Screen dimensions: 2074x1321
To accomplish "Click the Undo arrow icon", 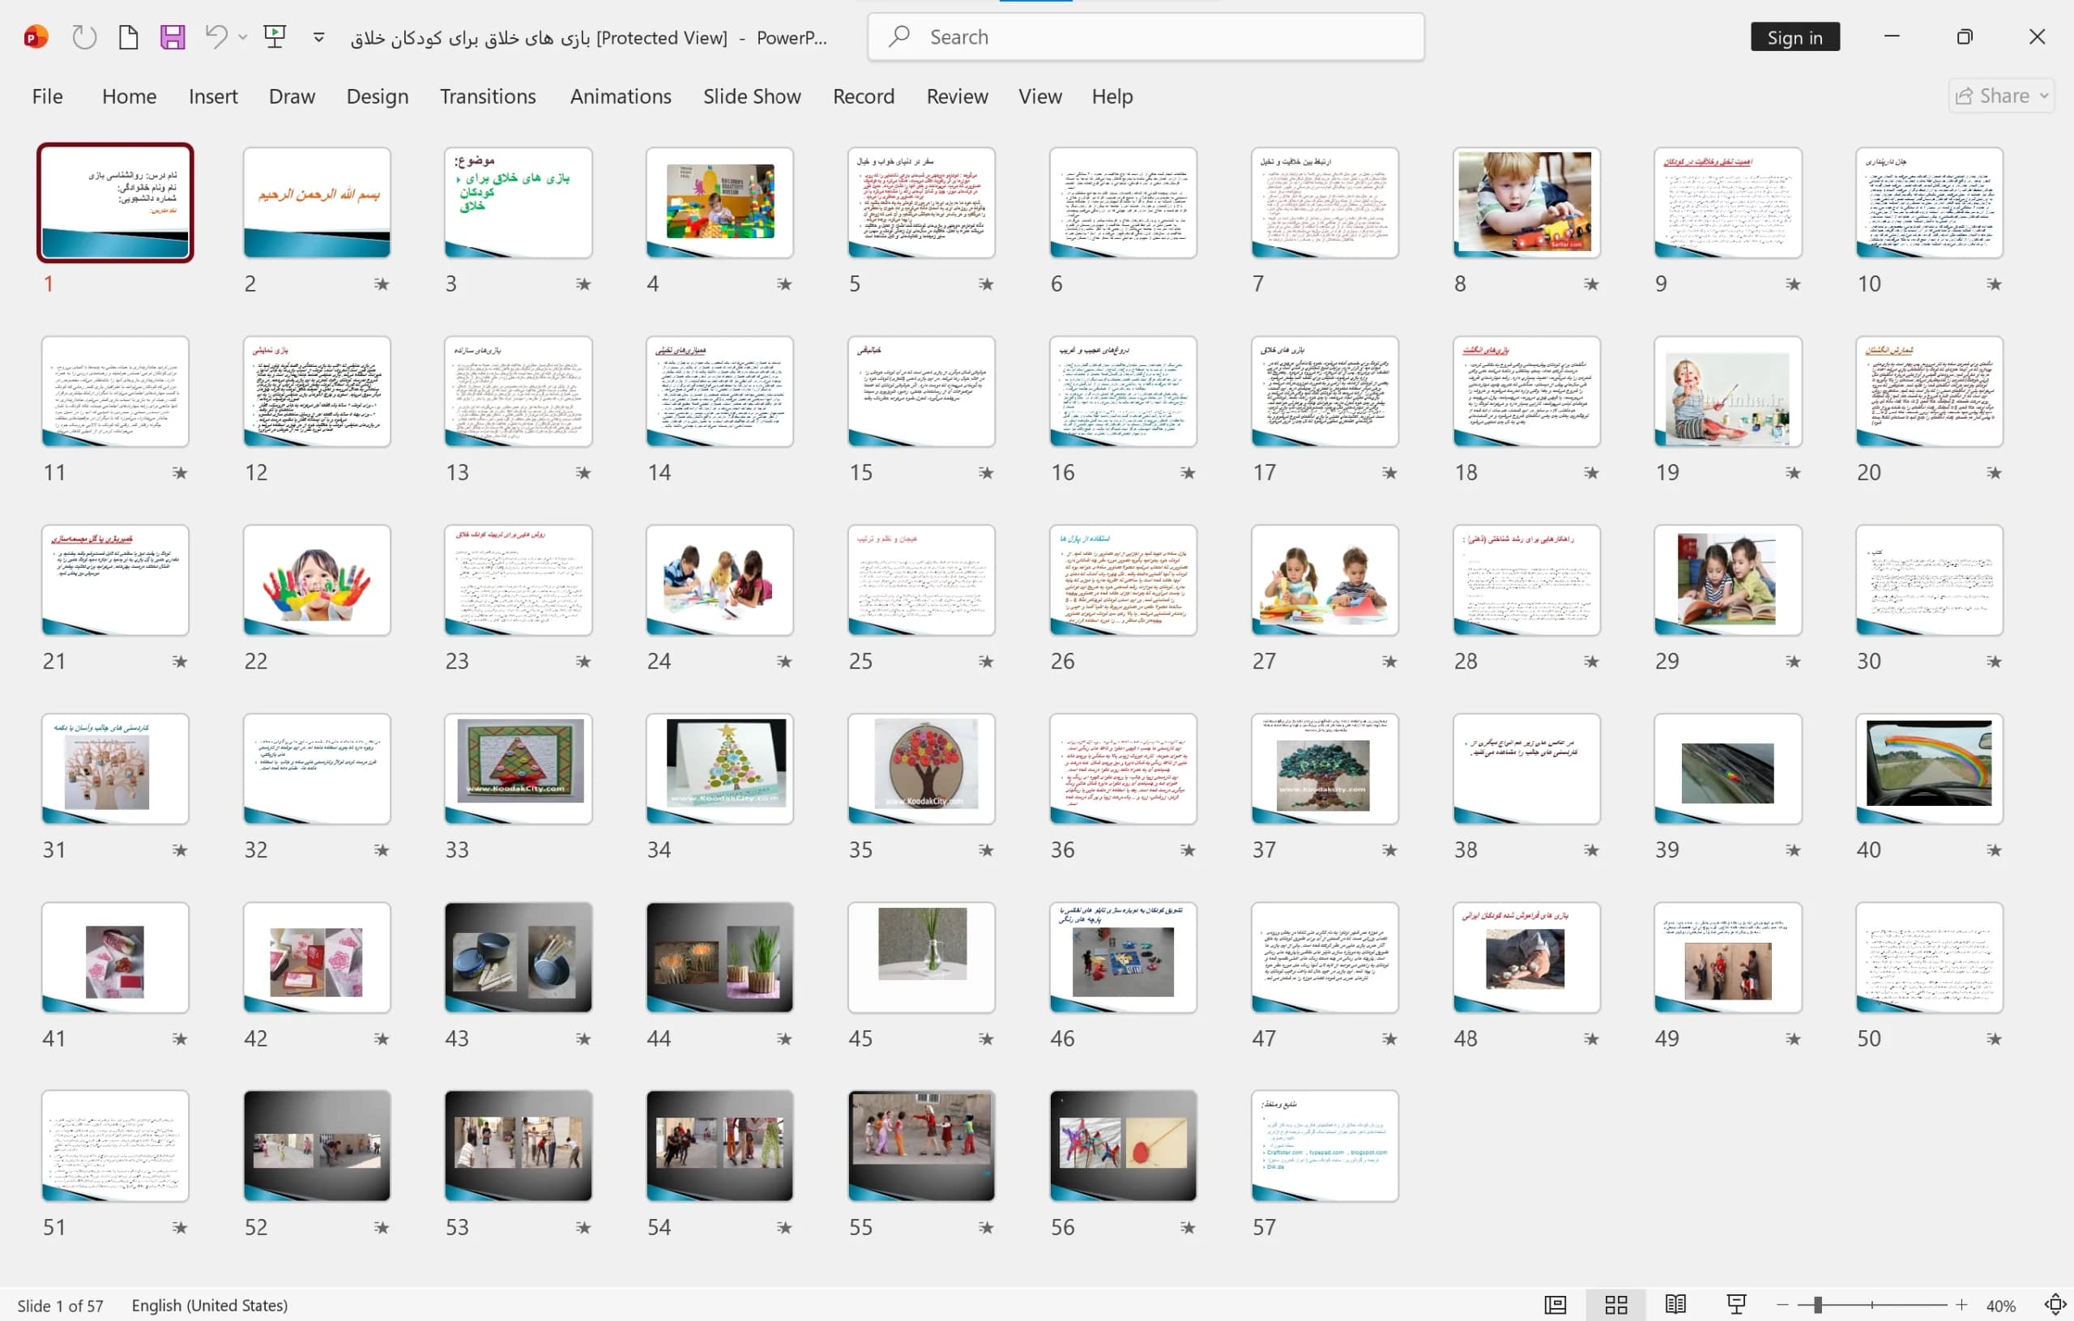I will click(216, 37).
